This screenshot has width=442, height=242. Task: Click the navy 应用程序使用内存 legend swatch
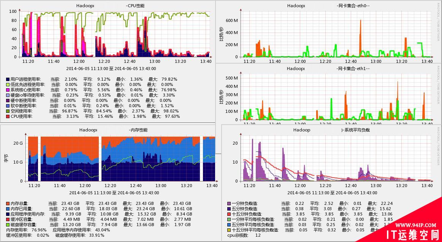coord(8,214)
